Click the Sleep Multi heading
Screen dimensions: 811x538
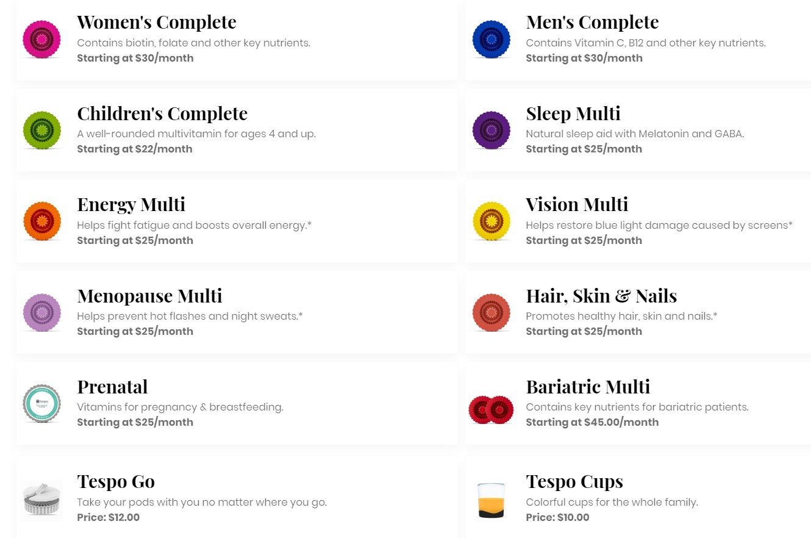coord(573,113)
